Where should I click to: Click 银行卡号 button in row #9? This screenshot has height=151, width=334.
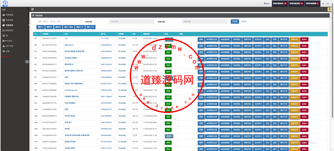[x=283, y=91]
